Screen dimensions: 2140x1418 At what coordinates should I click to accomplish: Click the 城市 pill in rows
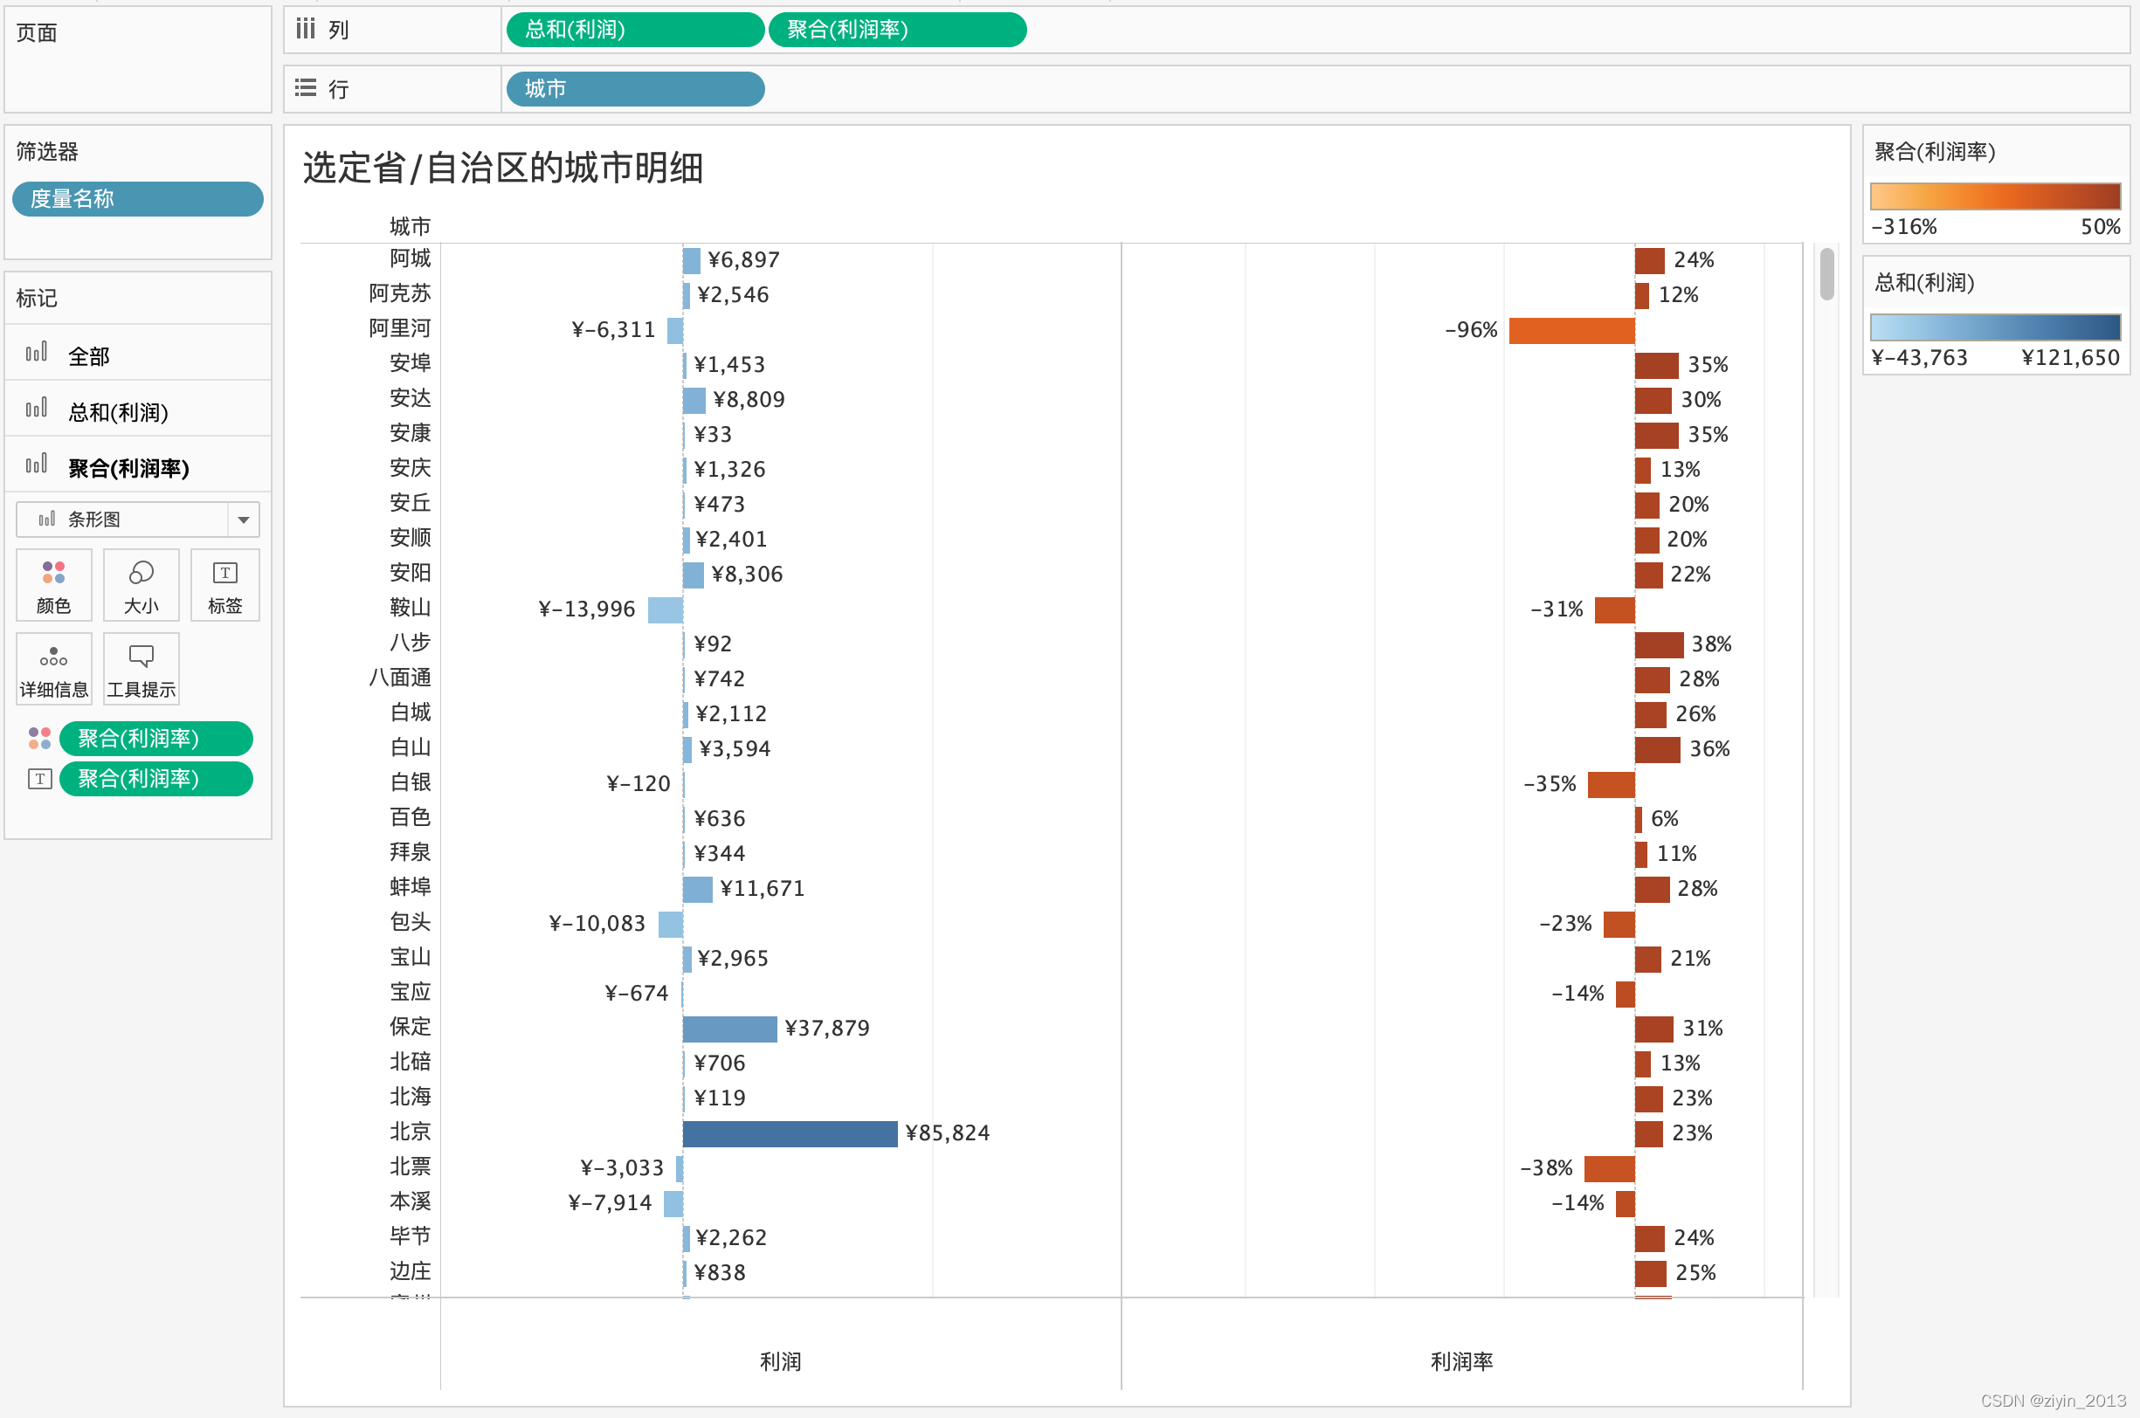[635, 89]
